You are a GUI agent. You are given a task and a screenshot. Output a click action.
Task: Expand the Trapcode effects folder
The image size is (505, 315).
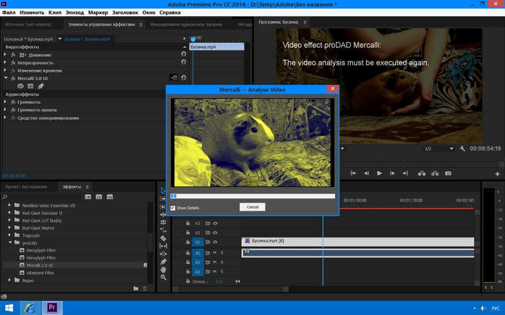[x=9, y=235]
